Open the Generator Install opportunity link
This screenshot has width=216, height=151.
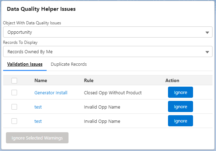pos(51,93)
